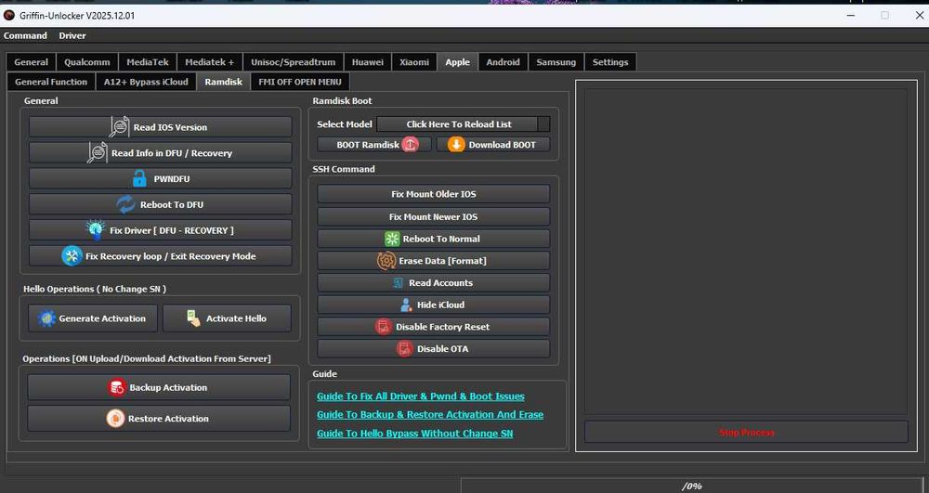Screen dimensions: 929x493
Task: Click the progress bar showing /0%
Action: click(691, 486)
